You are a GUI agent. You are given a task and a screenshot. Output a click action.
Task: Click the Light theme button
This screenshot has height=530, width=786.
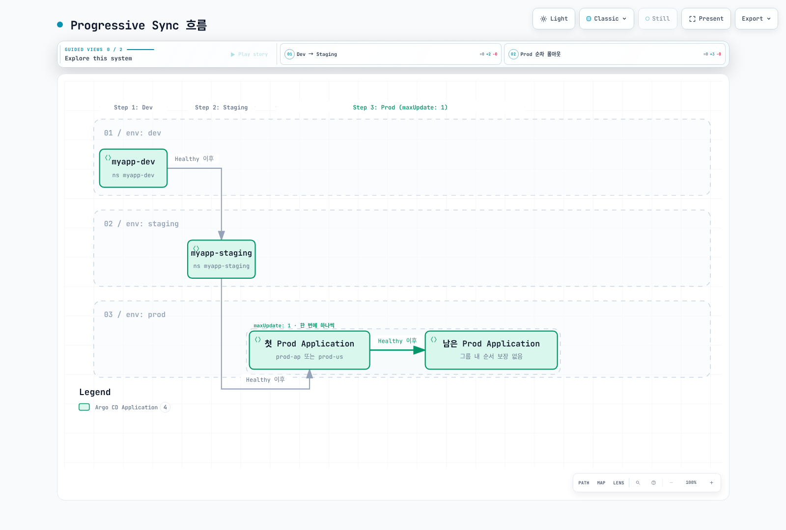click(554, 19)
